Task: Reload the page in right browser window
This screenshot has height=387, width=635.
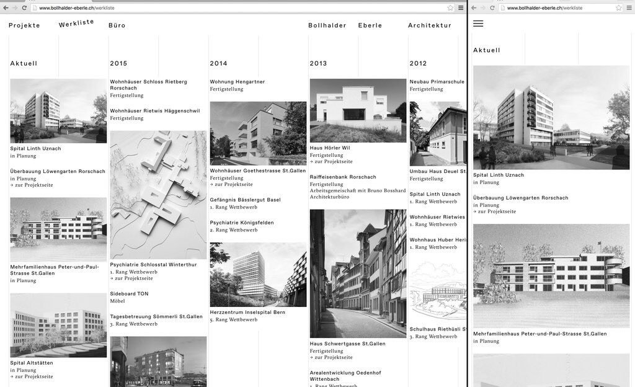Action: pos(492,7)
